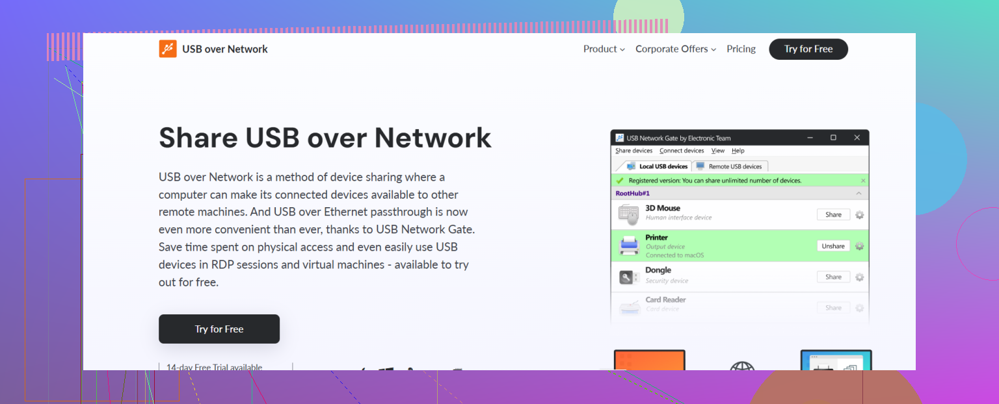Screen dimensions: 999x404
Task: Unshare the Printer device
Action: point(833,246)
